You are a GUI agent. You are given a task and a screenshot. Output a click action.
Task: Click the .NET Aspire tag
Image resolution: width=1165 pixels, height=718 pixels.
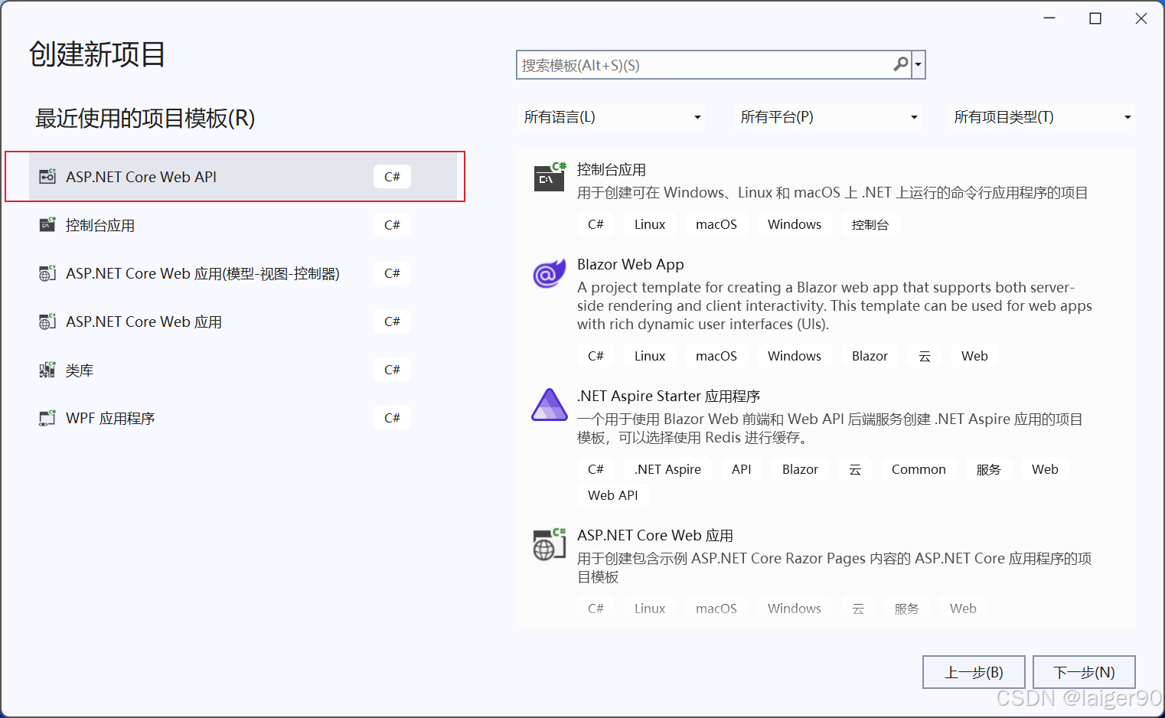667,469
